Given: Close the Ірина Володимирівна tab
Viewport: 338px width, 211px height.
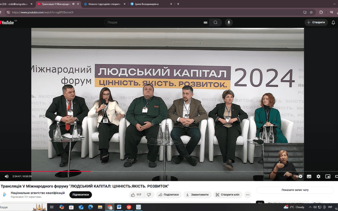Looking at the screenshot, I should pyautogui.click(x=171, y=4).
